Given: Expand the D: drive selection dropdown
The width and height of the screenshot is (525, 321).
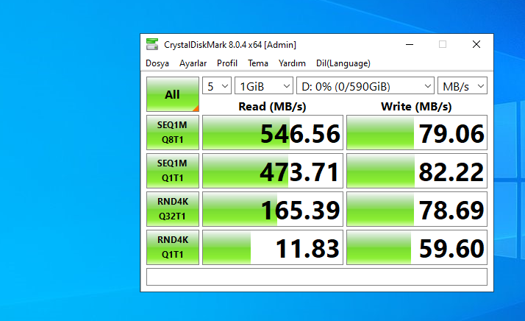Looking at the screenshot, I should point(365,86).
